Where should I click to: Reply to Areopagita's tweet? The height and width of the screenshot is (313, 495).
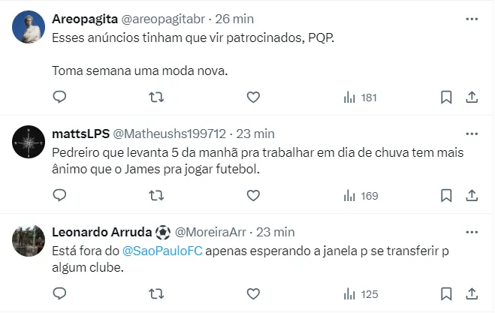60,97
